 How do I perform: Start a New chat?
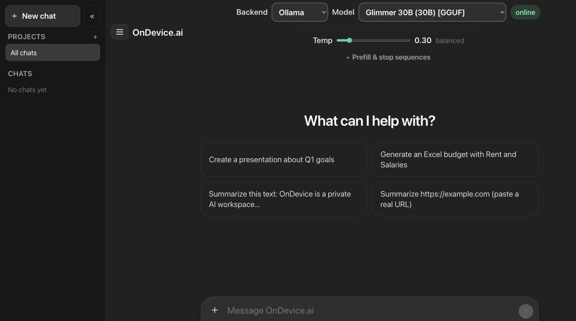[43, 16]
